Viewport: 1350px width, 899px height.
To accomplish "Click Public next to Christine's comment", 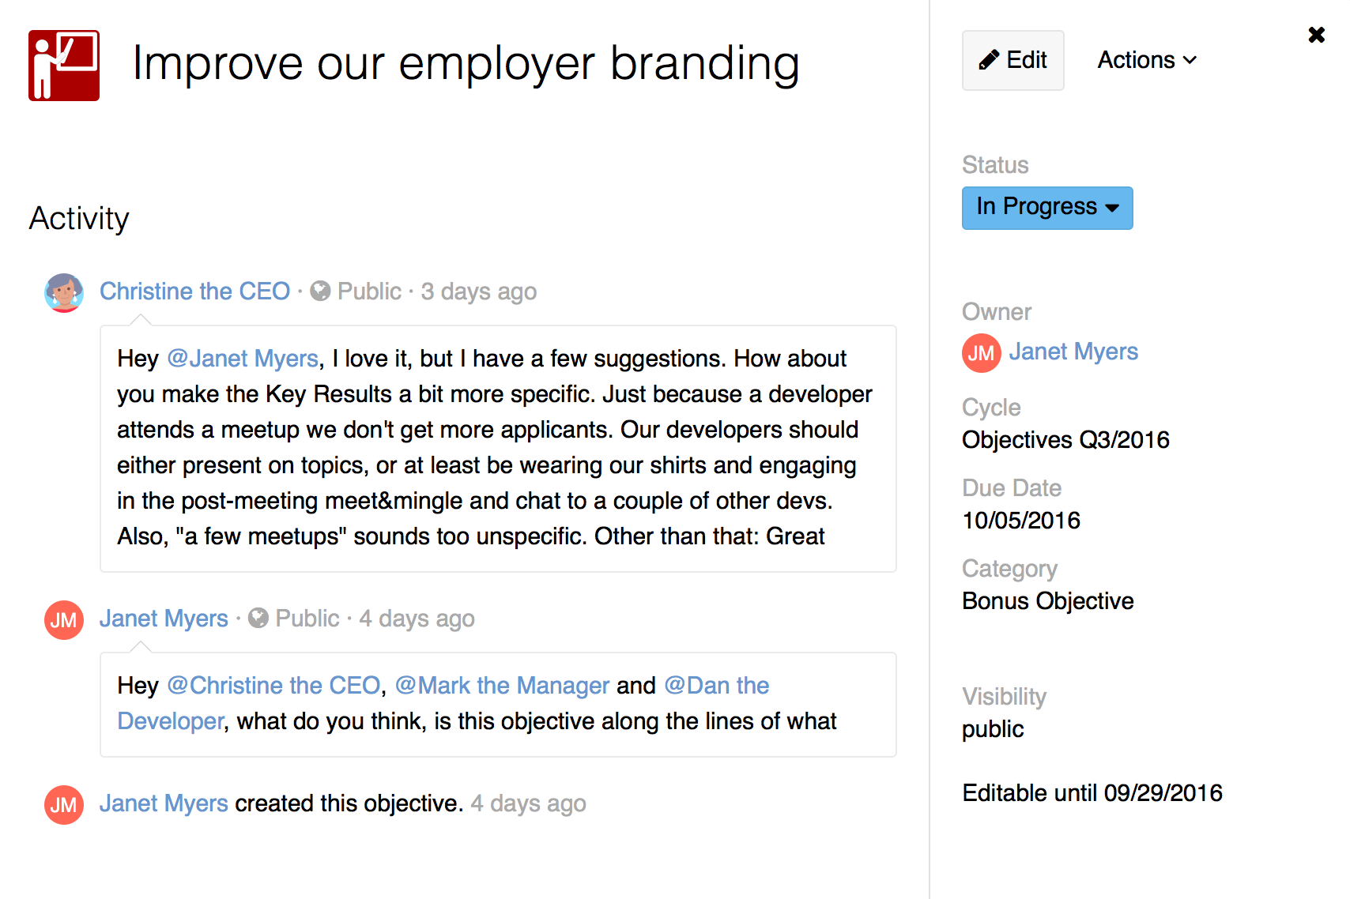I will [x=368, y=291].
